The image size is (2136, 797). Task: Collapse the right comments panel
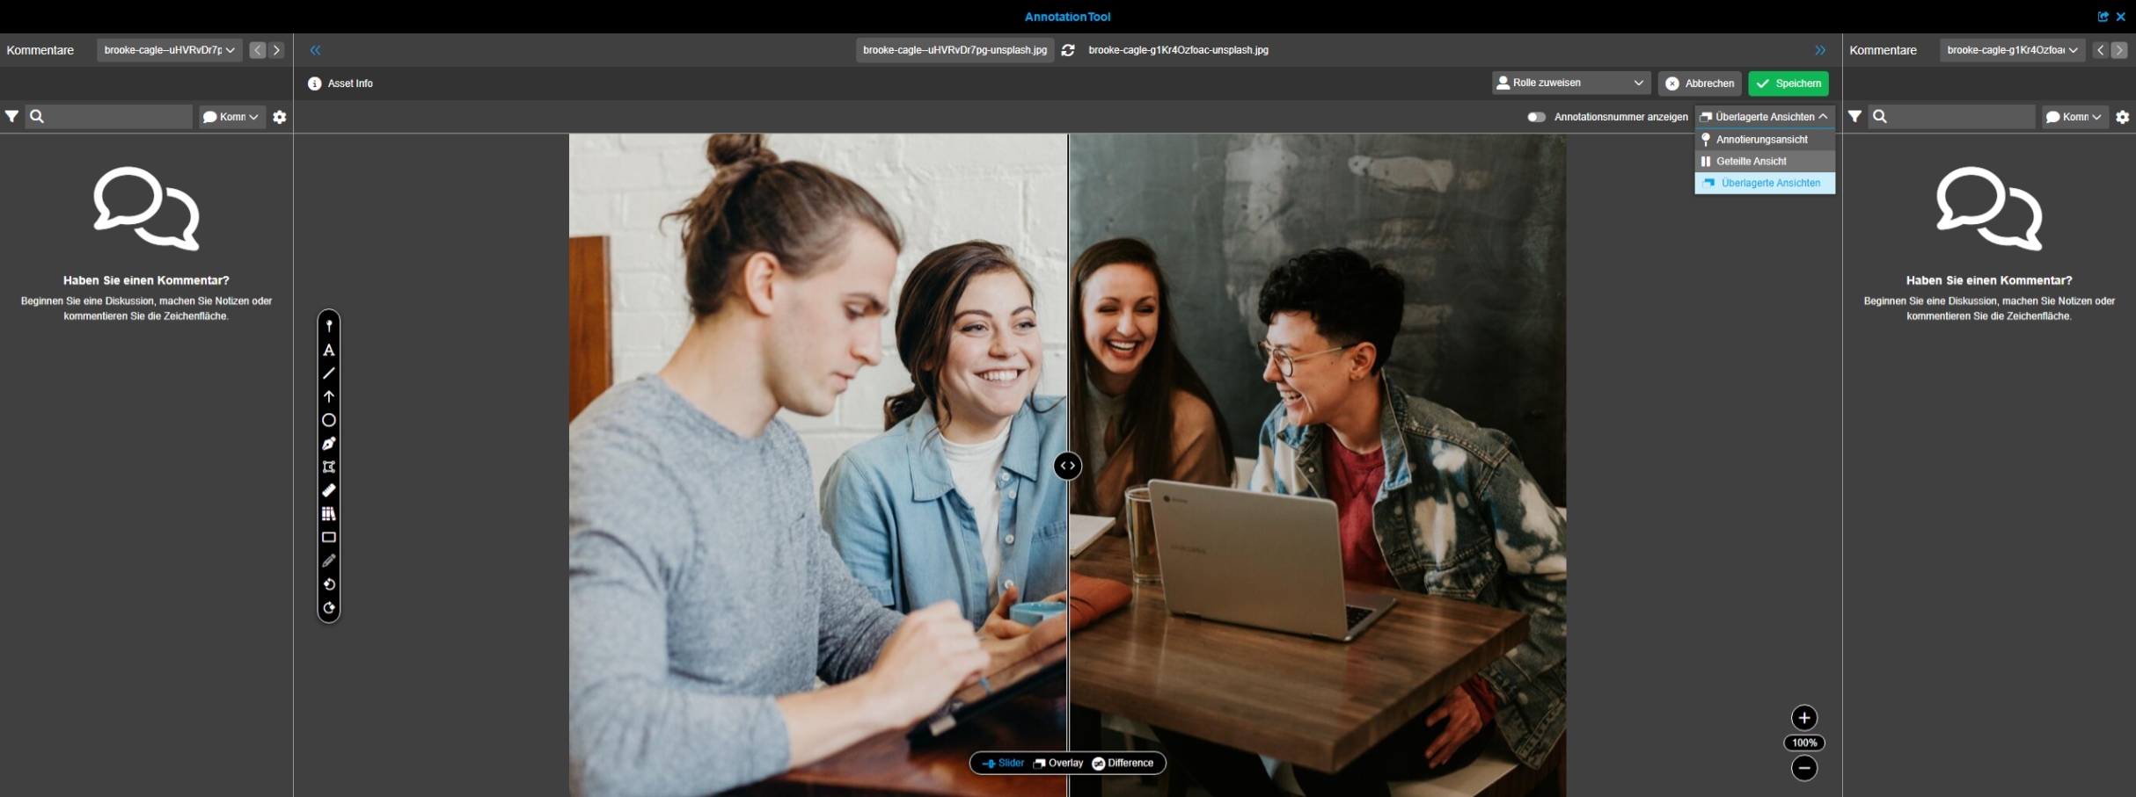pos(1820,50)
